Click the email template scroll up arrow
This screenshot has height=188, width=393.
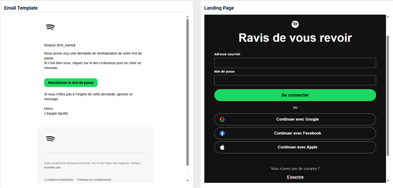187,17
